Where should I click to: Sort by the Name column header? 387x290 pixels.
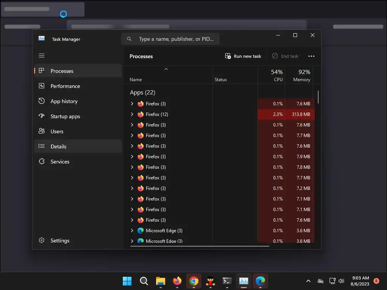pos(168,75)
